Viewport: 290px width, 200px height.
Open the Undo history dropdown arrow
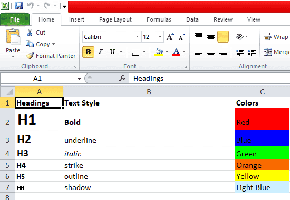tap(38, 6)
